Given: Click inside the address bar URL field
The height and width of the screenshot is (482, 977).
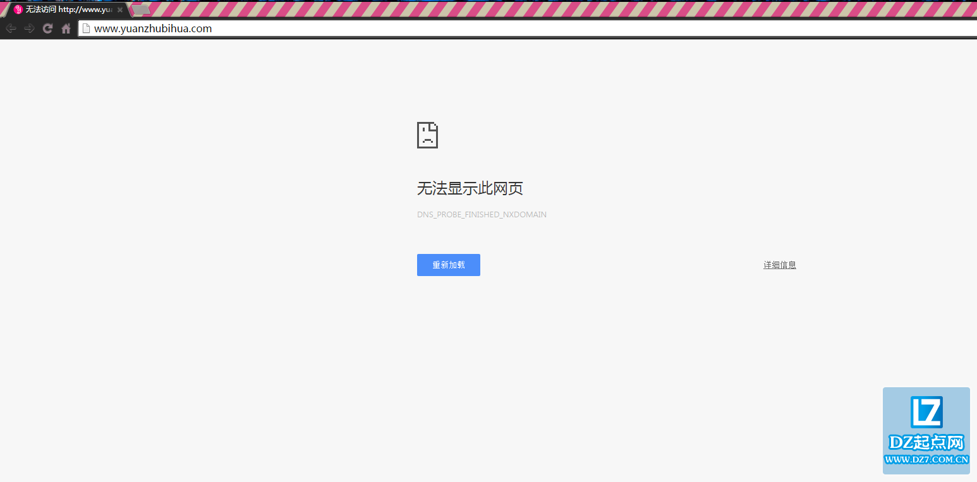Looking at the screenshot, I should coord(253,28).
